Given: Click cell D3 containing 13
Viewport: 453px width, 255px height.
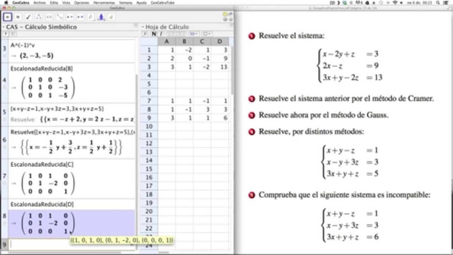Looking at the screenshot, I should coord(220,67).
